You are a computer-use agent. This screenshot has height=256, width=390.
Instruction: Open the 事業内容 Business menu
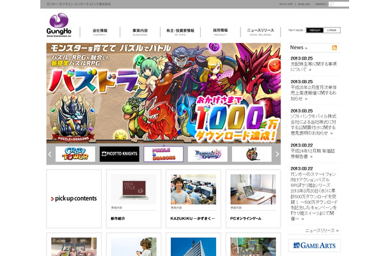[140, 32]
